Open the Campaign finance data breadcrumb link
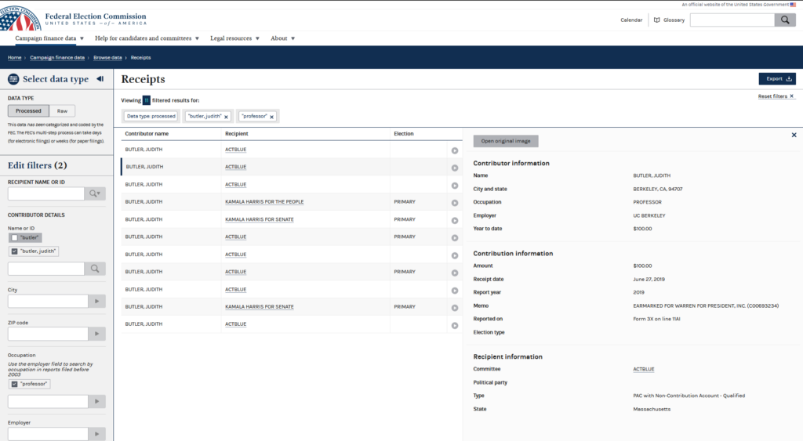This screenshot has width=803, height=441. tap(56, 58)
